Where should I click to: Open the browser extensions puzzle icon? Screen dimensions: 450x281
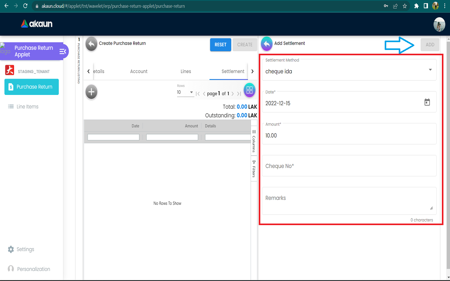416,6
